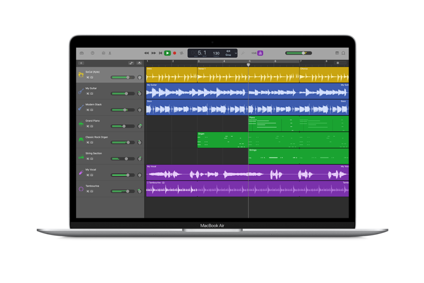Click the fast forward transport button

tap(154, 53)
